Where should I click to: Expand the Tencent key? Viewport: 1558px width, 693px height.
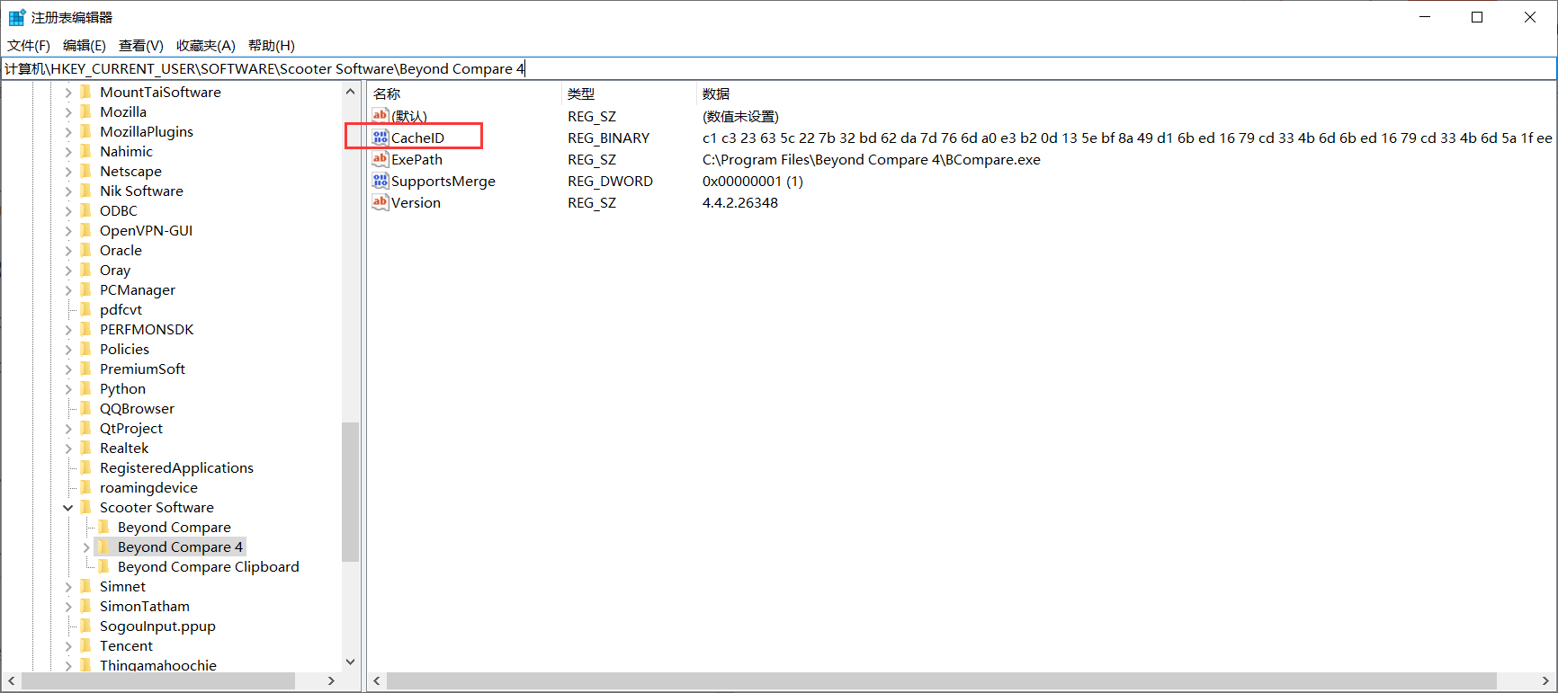point(68,645)
